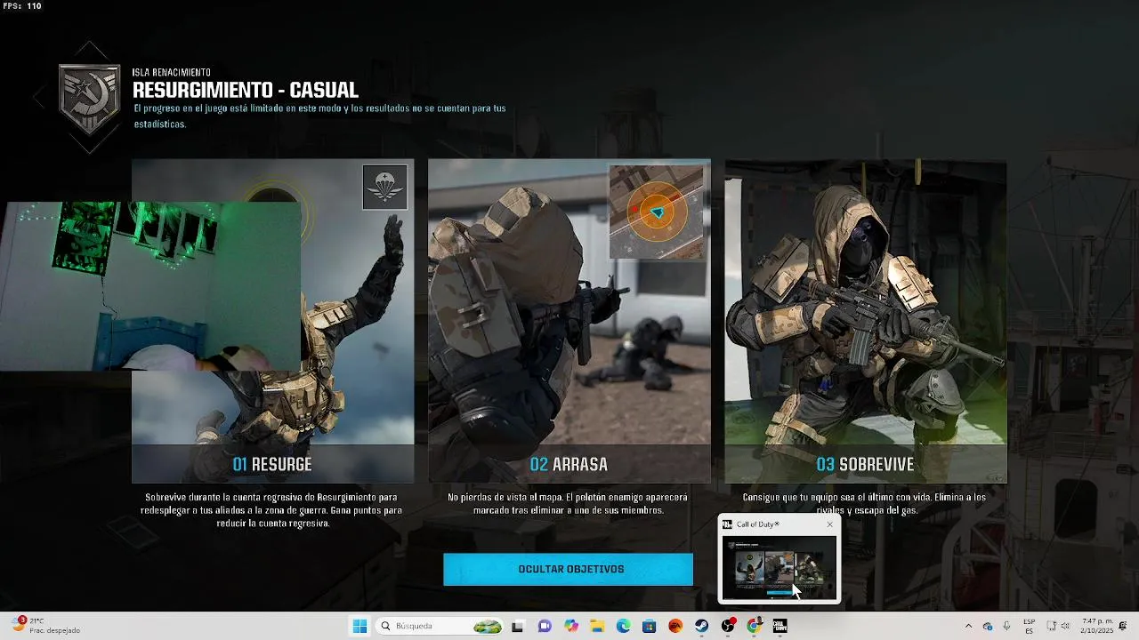The height and width of the screenshot is (640, 1139).
Task: Click the Call of Duty preview title
Action: click(x=757, y=524)
